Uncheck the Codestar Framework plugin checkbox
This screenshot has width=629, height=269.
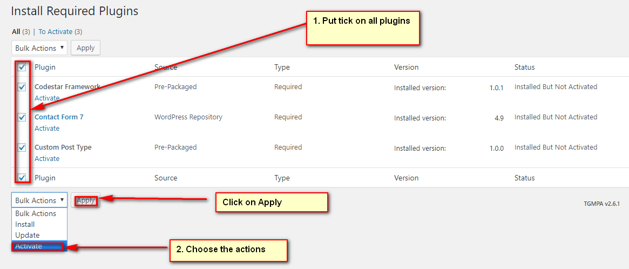pos(22,87)
